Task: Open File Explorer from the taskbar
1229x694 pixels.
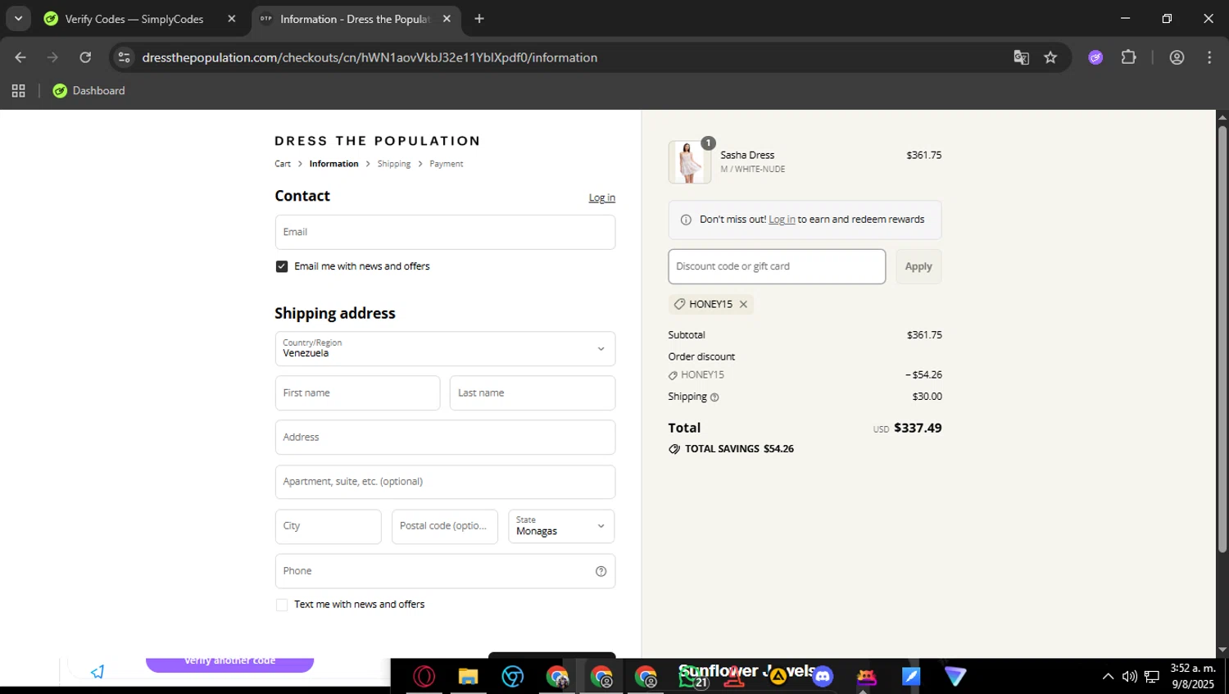Action: coord(468,677)
